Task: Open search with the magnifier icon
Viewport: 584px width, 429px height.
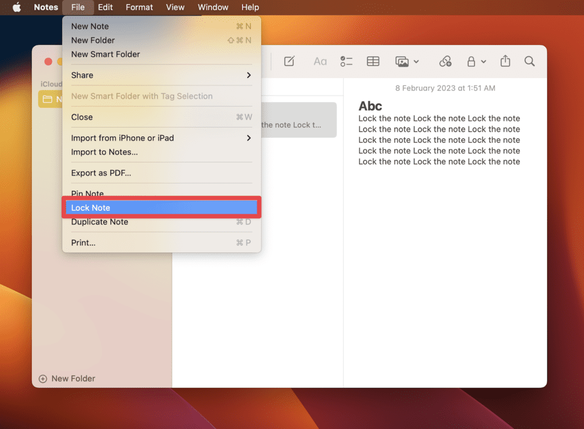Action: 529,62
